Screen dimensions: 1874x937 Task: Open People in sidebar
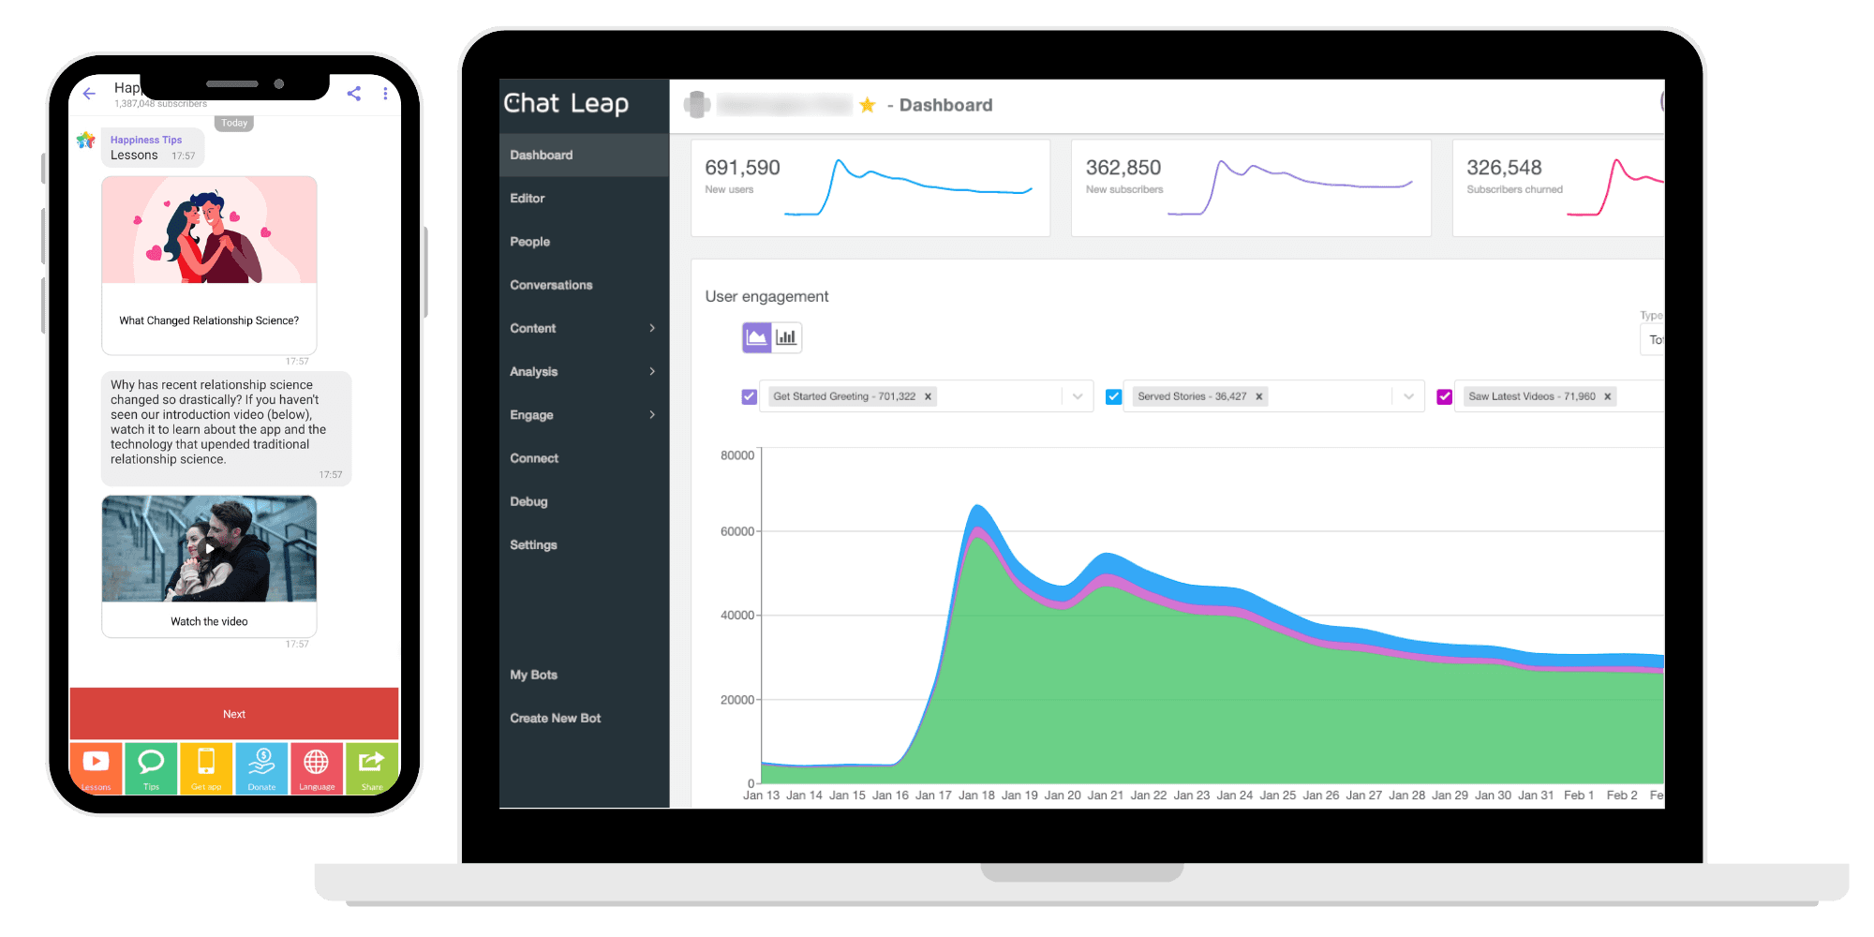584,241
